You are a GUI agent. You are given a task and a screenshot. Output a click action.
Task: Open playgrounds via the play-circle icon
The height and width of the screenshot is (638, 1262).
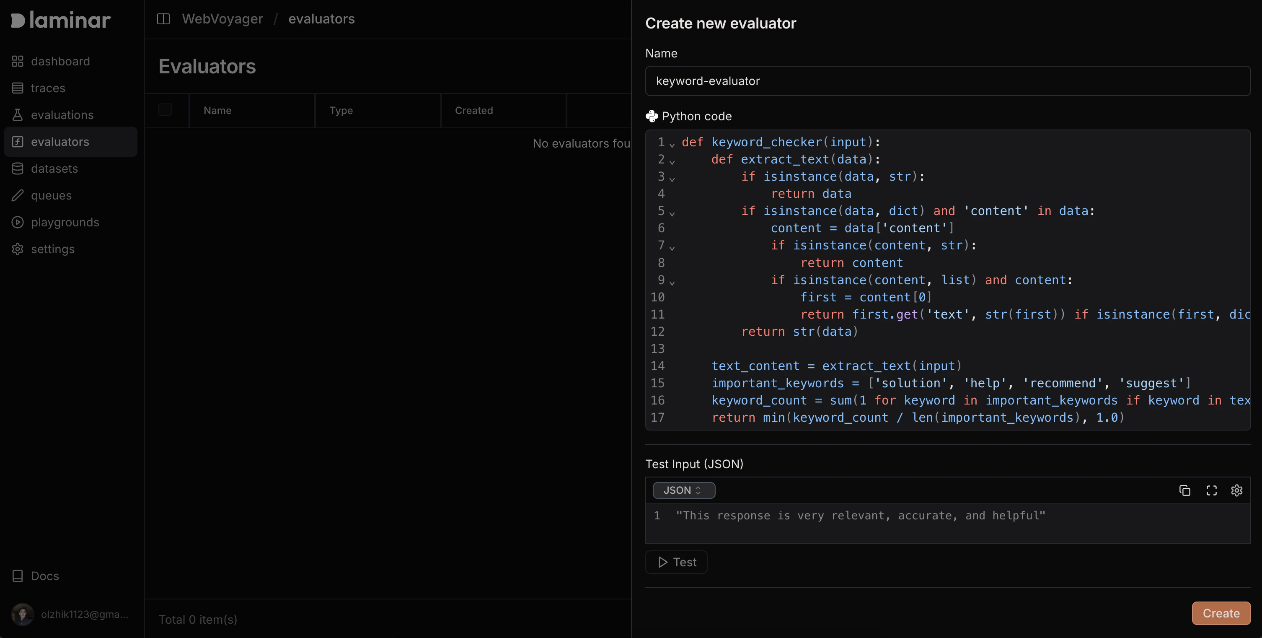pyautogui.click(x=18, y=222)
